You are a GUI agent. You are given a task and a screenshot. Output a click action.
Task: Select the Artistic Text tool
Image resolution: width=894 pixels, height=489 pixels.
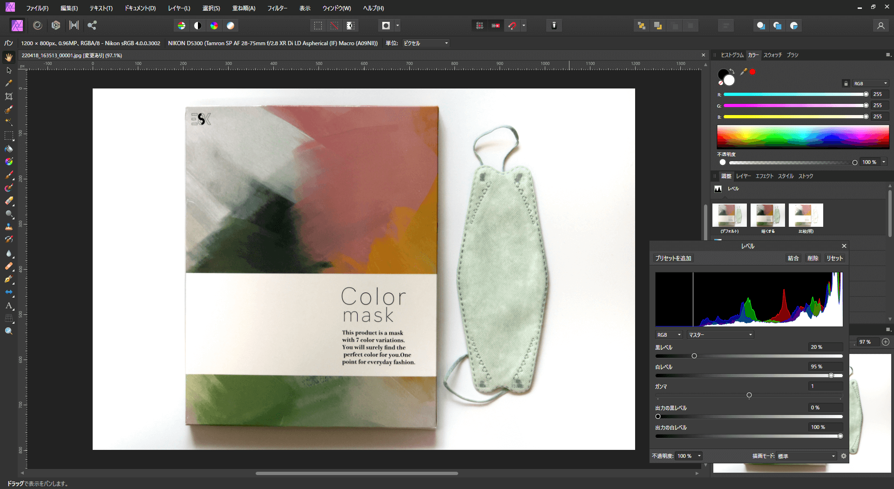point(9,306)
